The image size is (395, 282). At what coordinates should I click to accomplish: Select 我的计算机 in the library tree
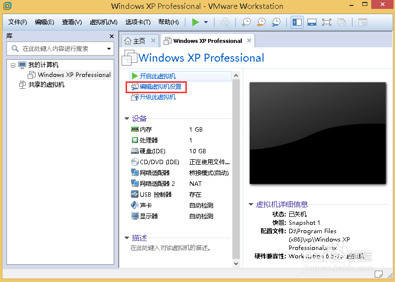point(44,65)
